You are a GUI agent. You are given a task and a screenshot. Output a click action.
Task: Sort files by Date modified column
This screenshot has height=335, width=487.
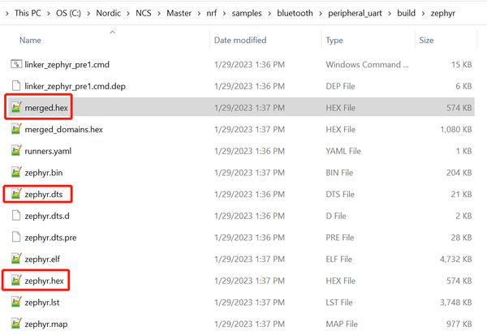240,40
